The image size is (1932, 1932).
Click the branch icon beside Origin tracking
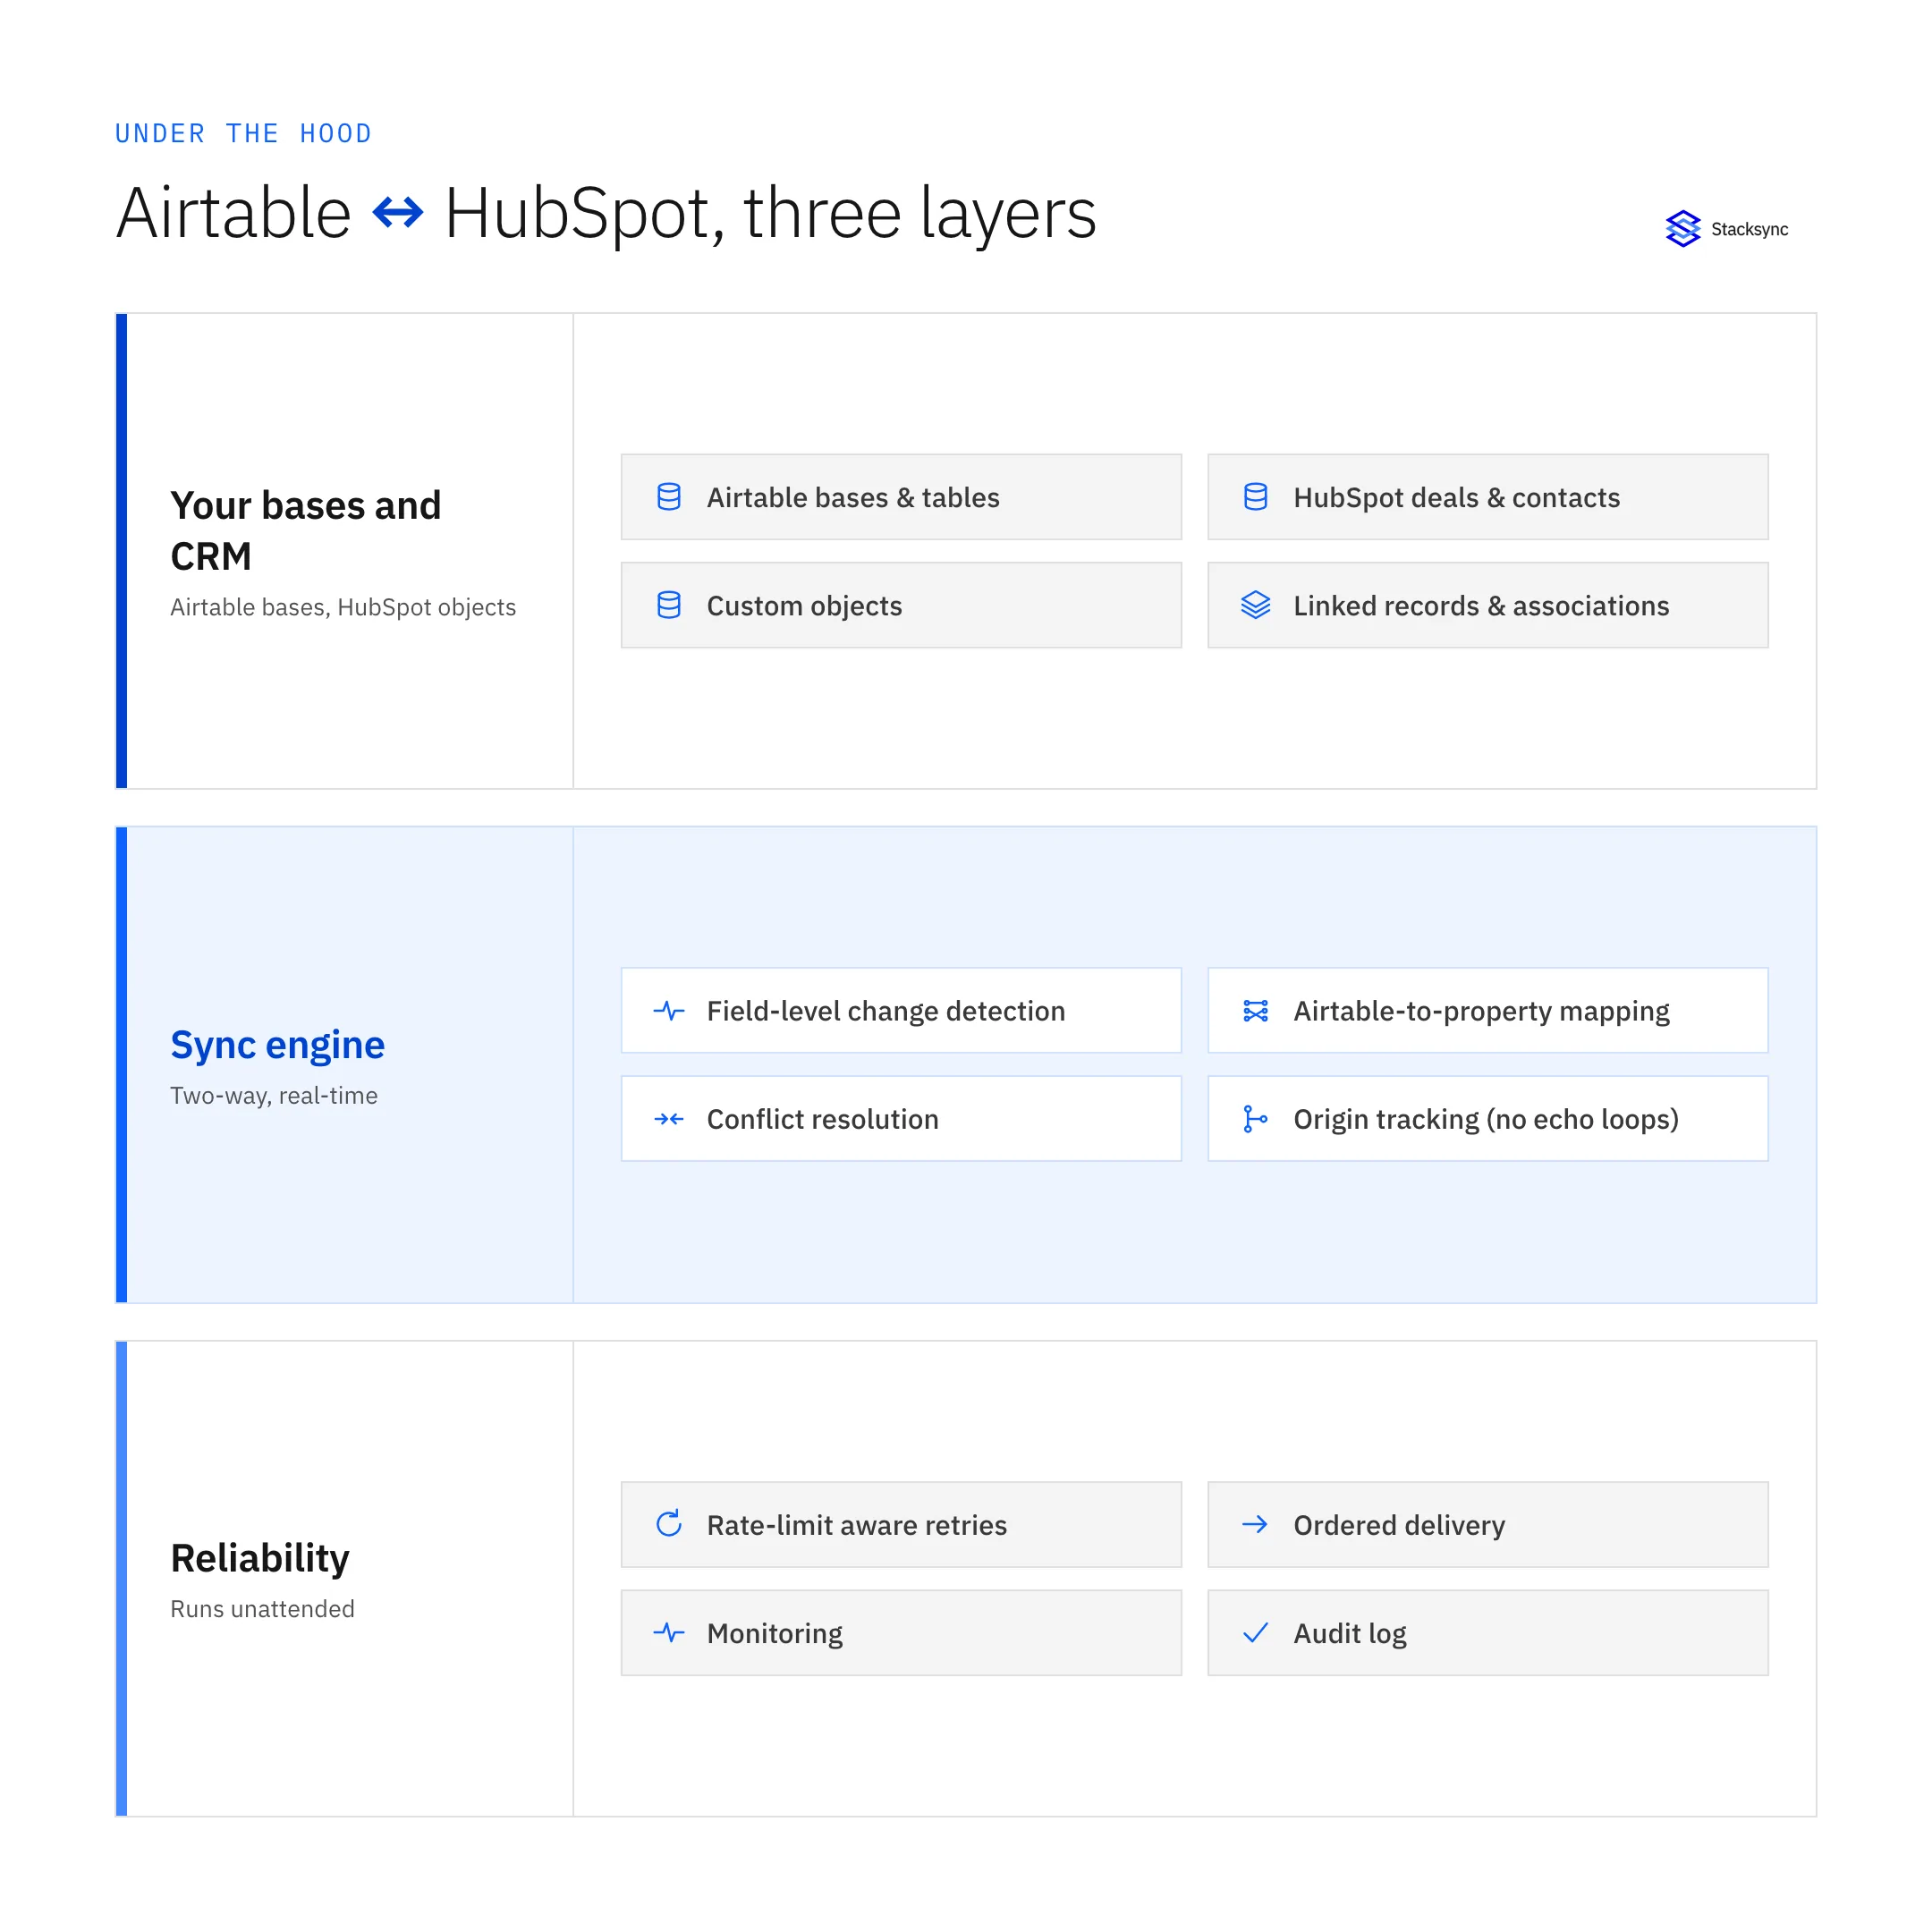tap(1255, 1119)
